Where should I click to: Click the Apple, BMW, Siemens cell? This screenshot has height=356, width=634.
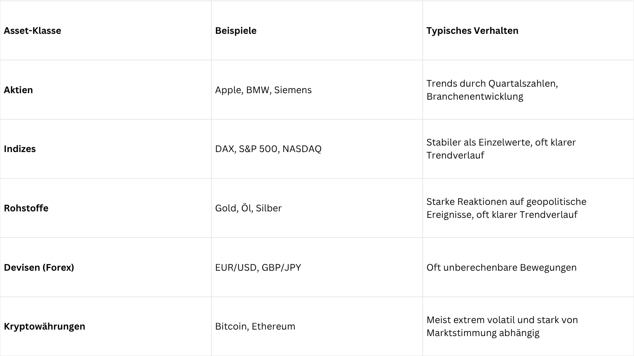[x=263, y=90]
